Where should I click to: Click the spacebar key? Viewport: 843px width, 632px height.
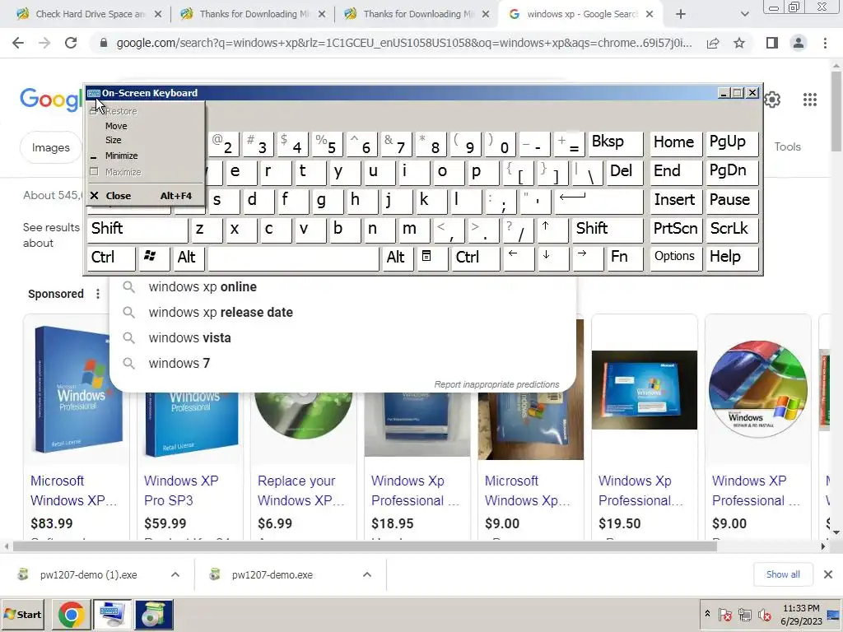293,258
